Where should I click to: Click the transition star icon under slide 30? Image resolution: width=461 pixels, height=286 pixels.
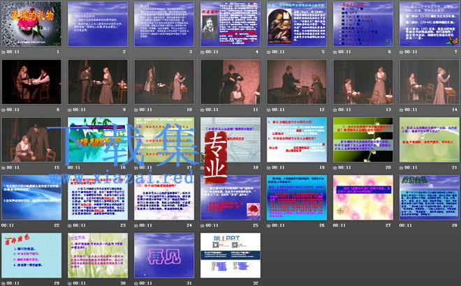click(x=70, y=283)
